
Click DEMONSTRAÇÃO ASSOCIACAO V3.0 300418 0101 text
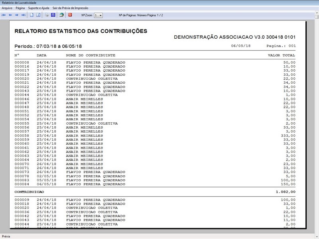coord(234,37)
